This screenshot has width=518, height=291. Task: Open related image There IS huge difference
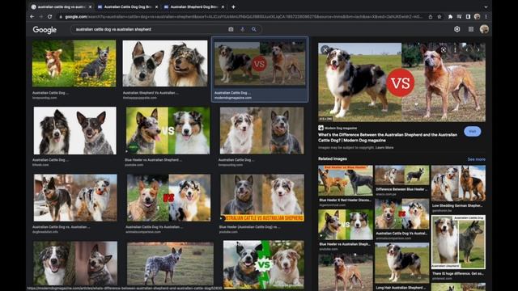click(458, 242)
